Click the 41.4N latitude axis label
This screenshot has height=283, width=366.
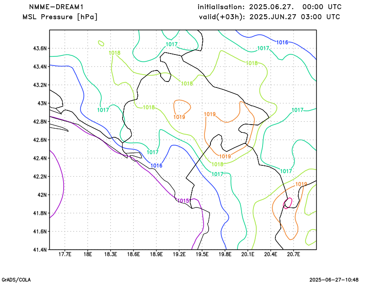[40, 250]
